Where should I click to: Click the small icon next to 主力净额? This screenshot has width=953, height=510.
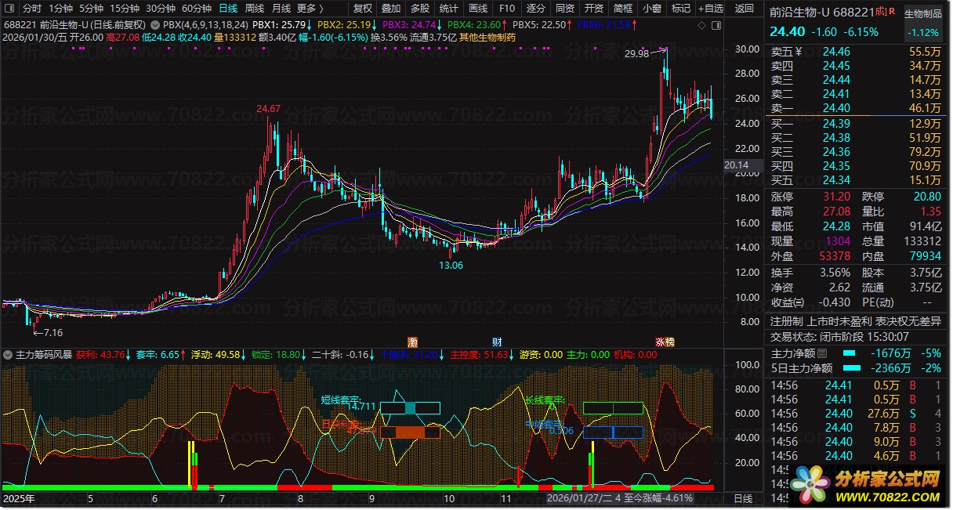tap(822, 353)
